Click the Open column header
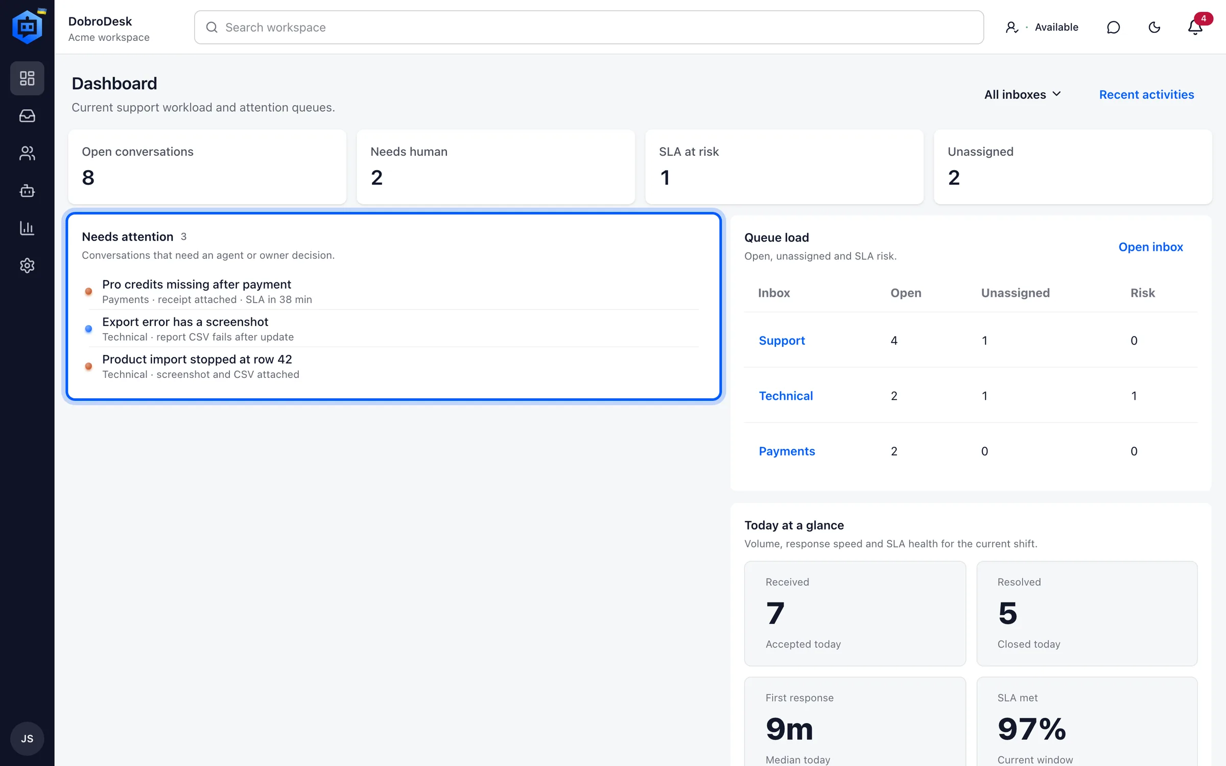The height and width of the screenshot is (766, 1226). pos(906,293)
